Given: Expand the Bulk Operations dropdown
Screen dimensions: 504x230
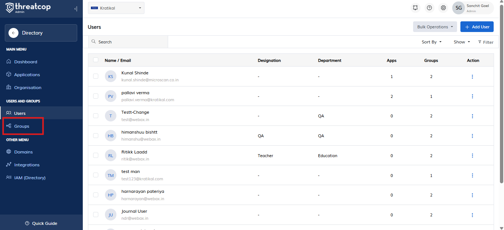Looking at the screenshot, I should [435, 27].
